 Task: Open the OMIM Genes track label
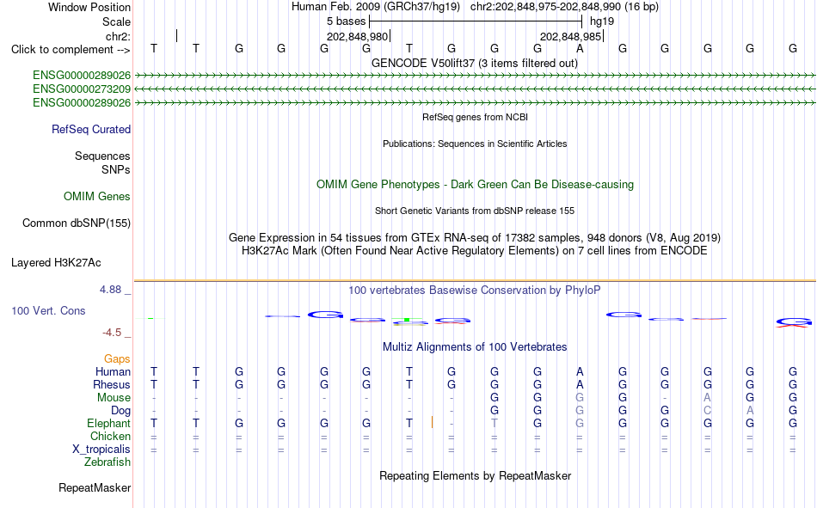point(97,197)
